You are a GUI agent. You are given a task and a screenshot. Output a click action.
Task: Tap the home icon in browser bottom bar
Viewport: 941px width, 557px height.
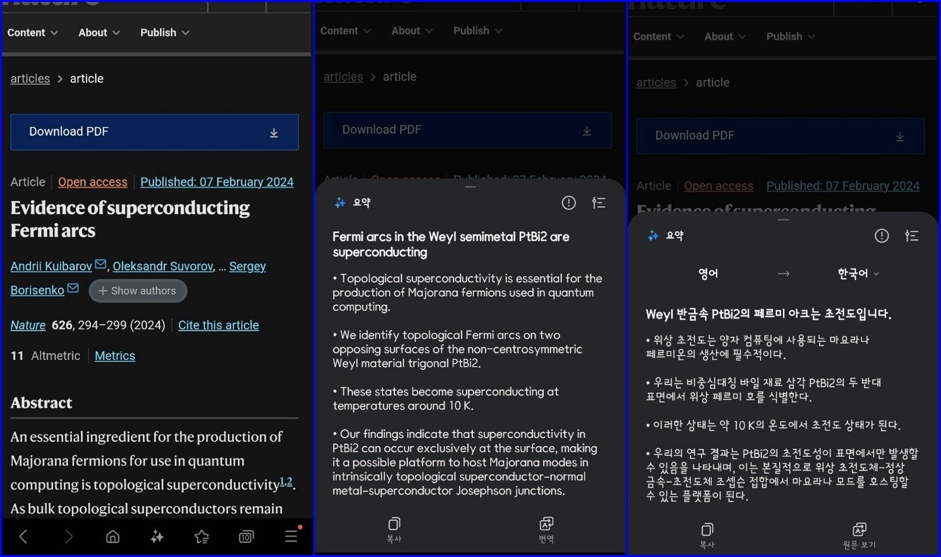point(113,536)
